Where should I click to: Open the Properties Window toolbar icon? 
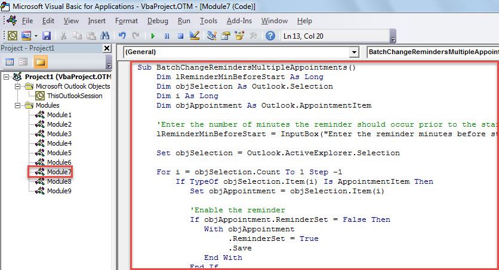(225, 36)
